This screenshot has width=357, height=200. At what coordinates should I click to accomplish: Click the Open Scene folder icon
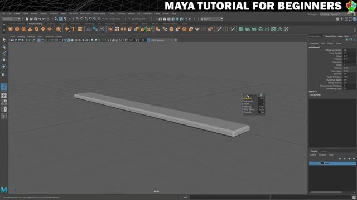pos(31,19)
